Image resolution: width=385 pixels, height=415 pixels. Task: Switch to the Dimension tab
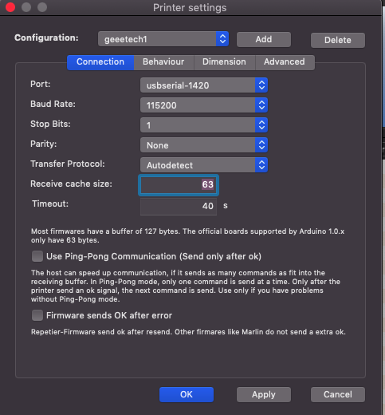click(225, 62)
